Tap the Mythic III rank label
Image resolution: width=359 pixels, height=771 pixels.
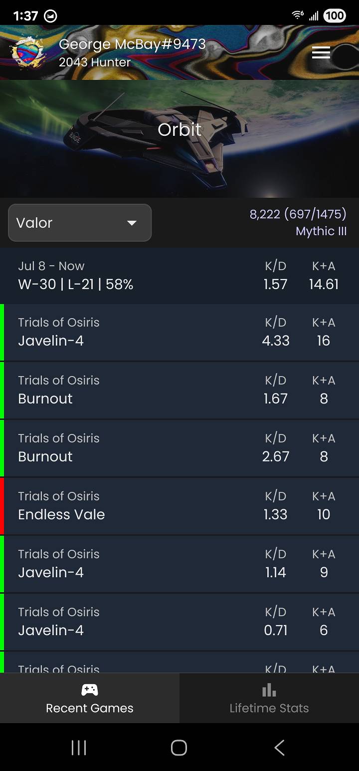pyautogui.click(x=321, y=231)
